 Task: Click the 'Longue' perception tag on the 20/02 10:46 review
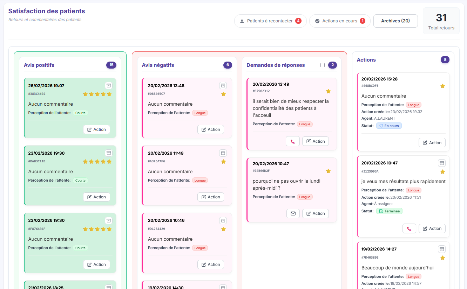tap(200, 248)
